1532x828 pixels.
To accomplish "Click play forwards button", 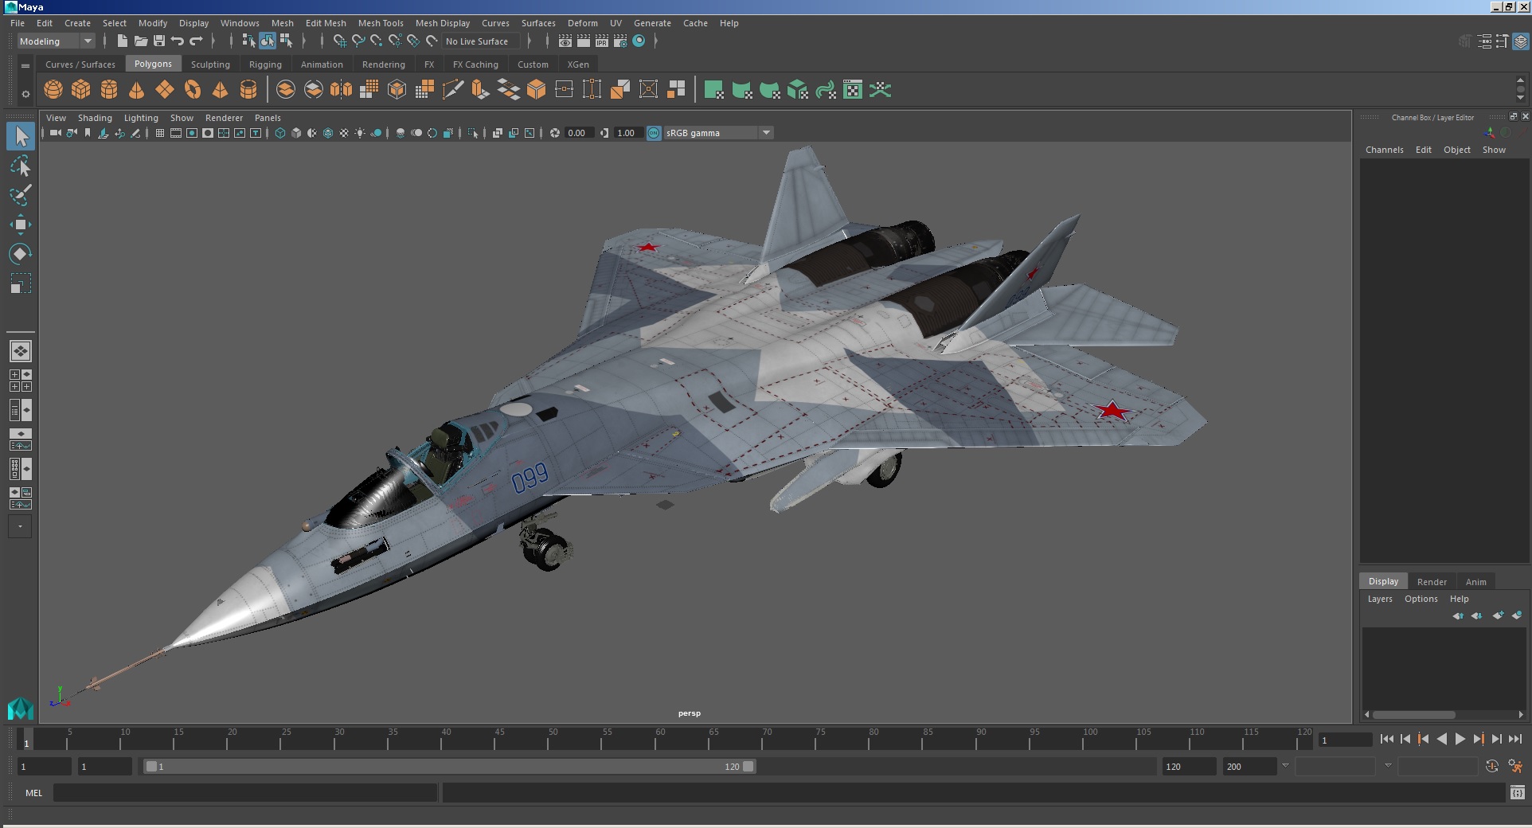I will pos(1460,739).
